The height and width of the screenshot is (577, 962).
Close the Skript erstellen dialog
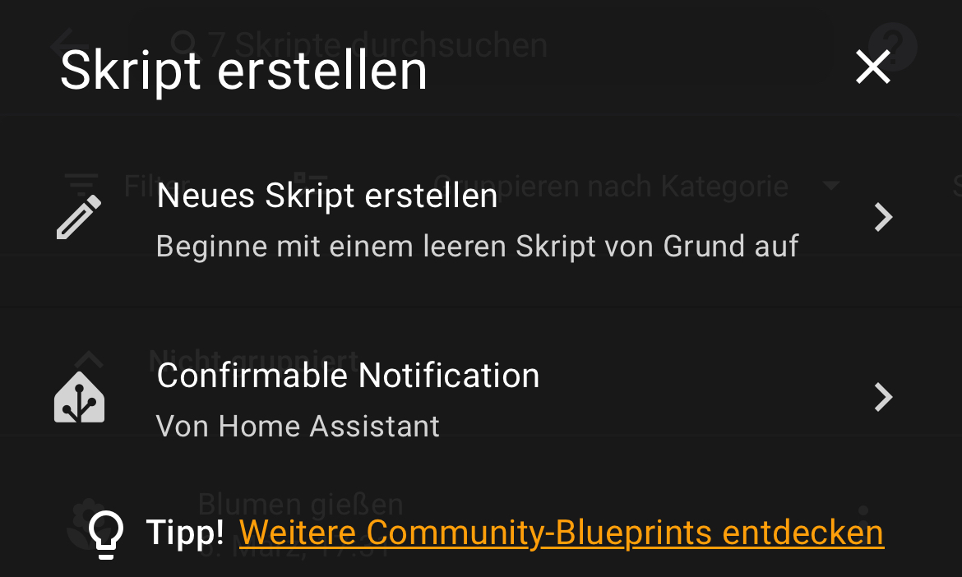[873, 67]
